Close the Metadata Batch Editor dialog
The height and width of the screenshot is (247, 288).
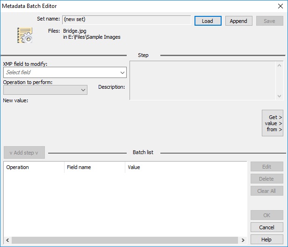coord(281,6)
